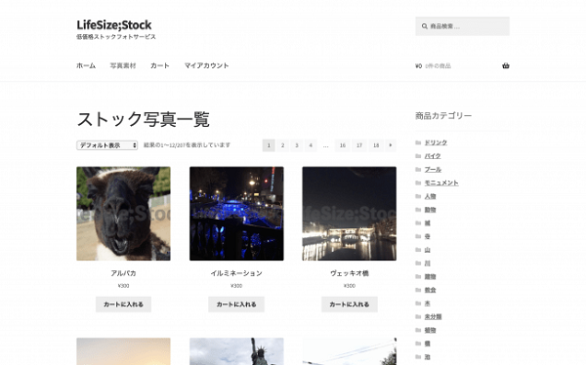The width and height of the screenshot is (586, 365).
Task: Open the 写真素材 menu item
Action: [123, 65]
